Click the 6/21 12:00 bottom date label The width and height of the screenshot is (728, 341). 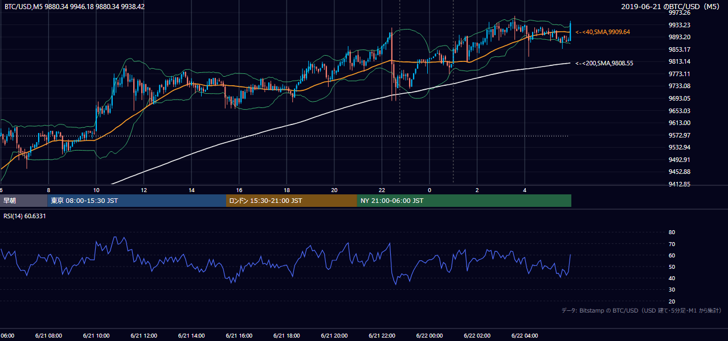tap(144, 335)
